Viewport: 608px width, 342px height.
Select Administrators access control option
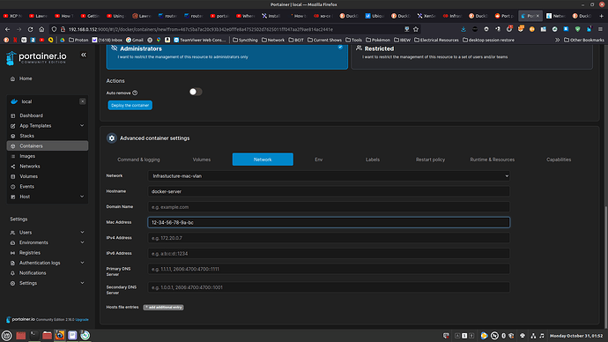pyautogui.click(x=226, y=56)
